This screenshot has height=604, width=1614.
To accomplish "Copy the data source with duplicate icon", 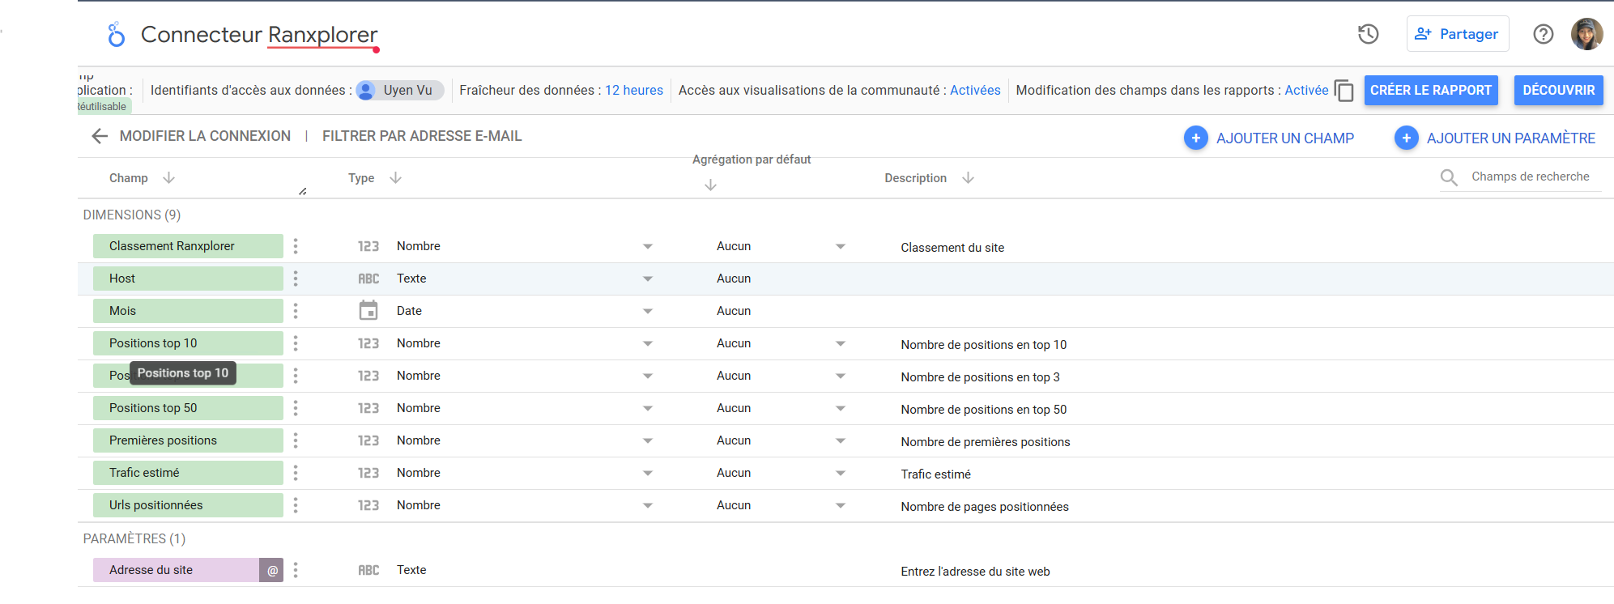I will (x=1344, y=91).
